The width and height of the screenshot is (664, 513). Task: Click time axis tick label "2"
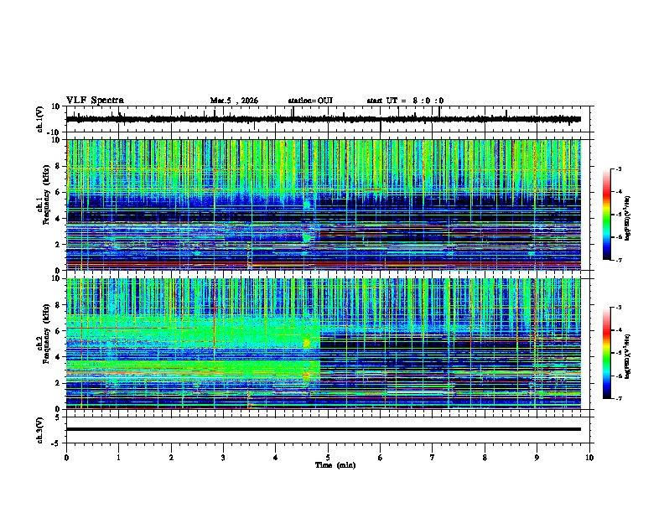point(171,458)
